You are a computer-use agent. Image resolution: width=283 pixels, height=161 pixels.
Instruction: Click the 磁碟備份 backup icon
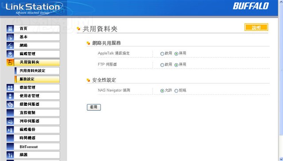[10, 130]
